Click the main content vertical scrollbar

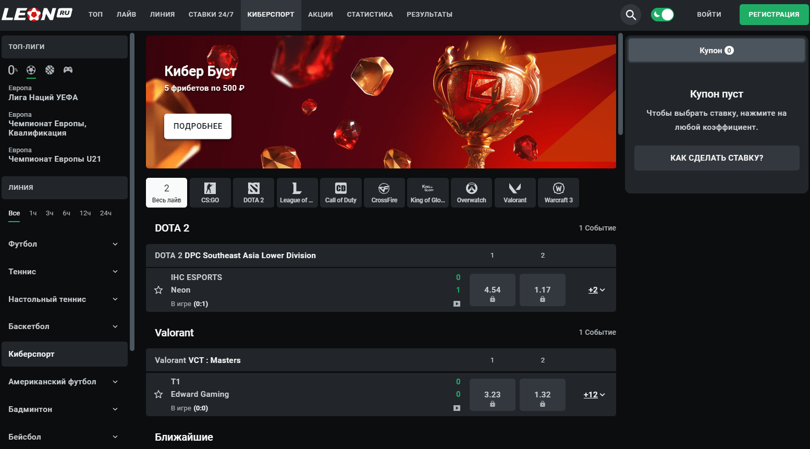pos(620,84)
